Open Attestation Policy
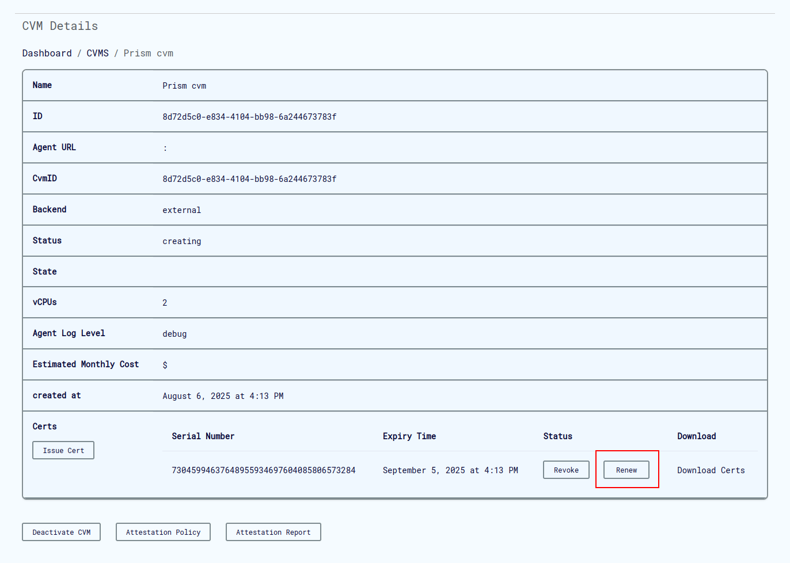 click(x=163, y=532)
